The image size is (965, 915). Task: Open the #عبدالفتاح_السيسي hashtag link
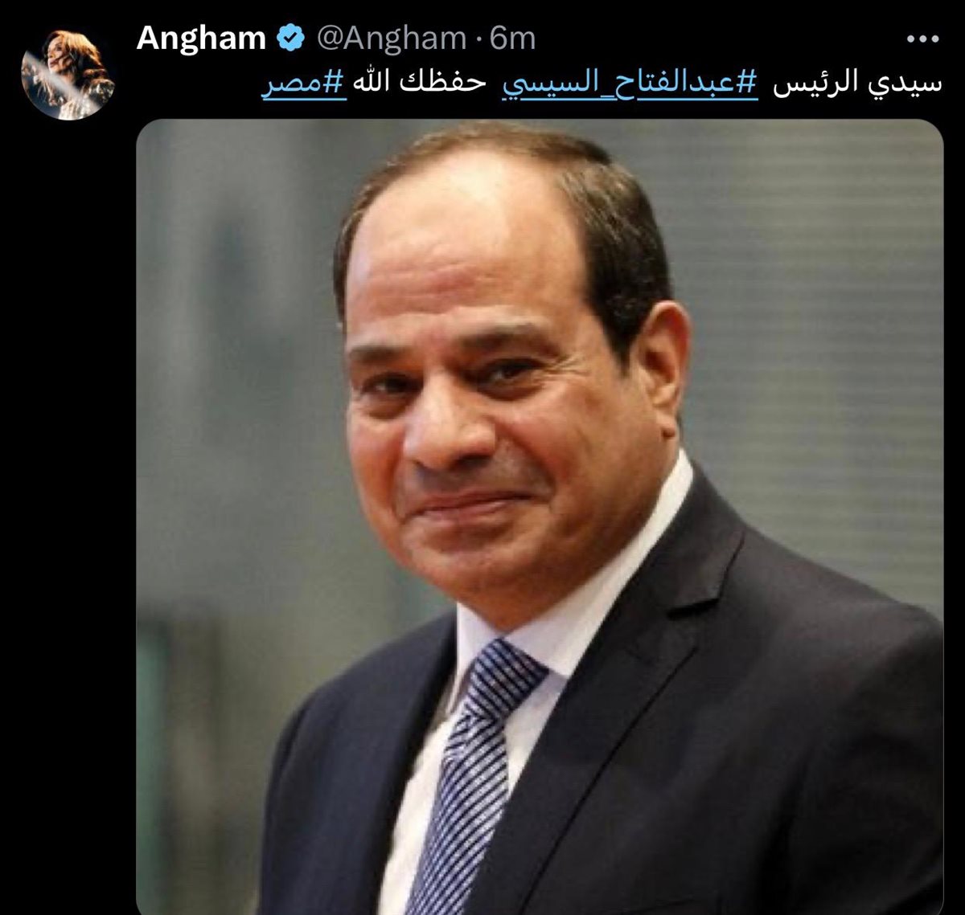pos(630,84)
